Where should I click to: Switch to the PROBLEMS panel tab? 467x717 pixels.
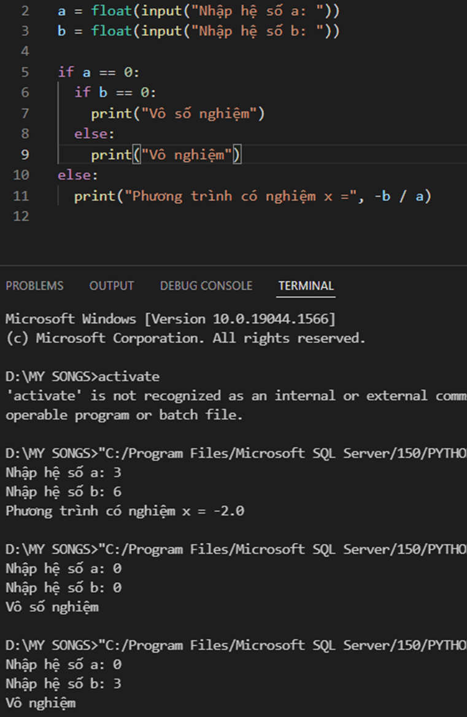(34, 286)
